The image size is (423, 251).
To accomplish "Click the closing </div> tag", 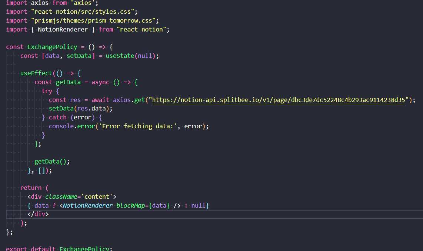I will pyautogui.click(x=38, y=214).
